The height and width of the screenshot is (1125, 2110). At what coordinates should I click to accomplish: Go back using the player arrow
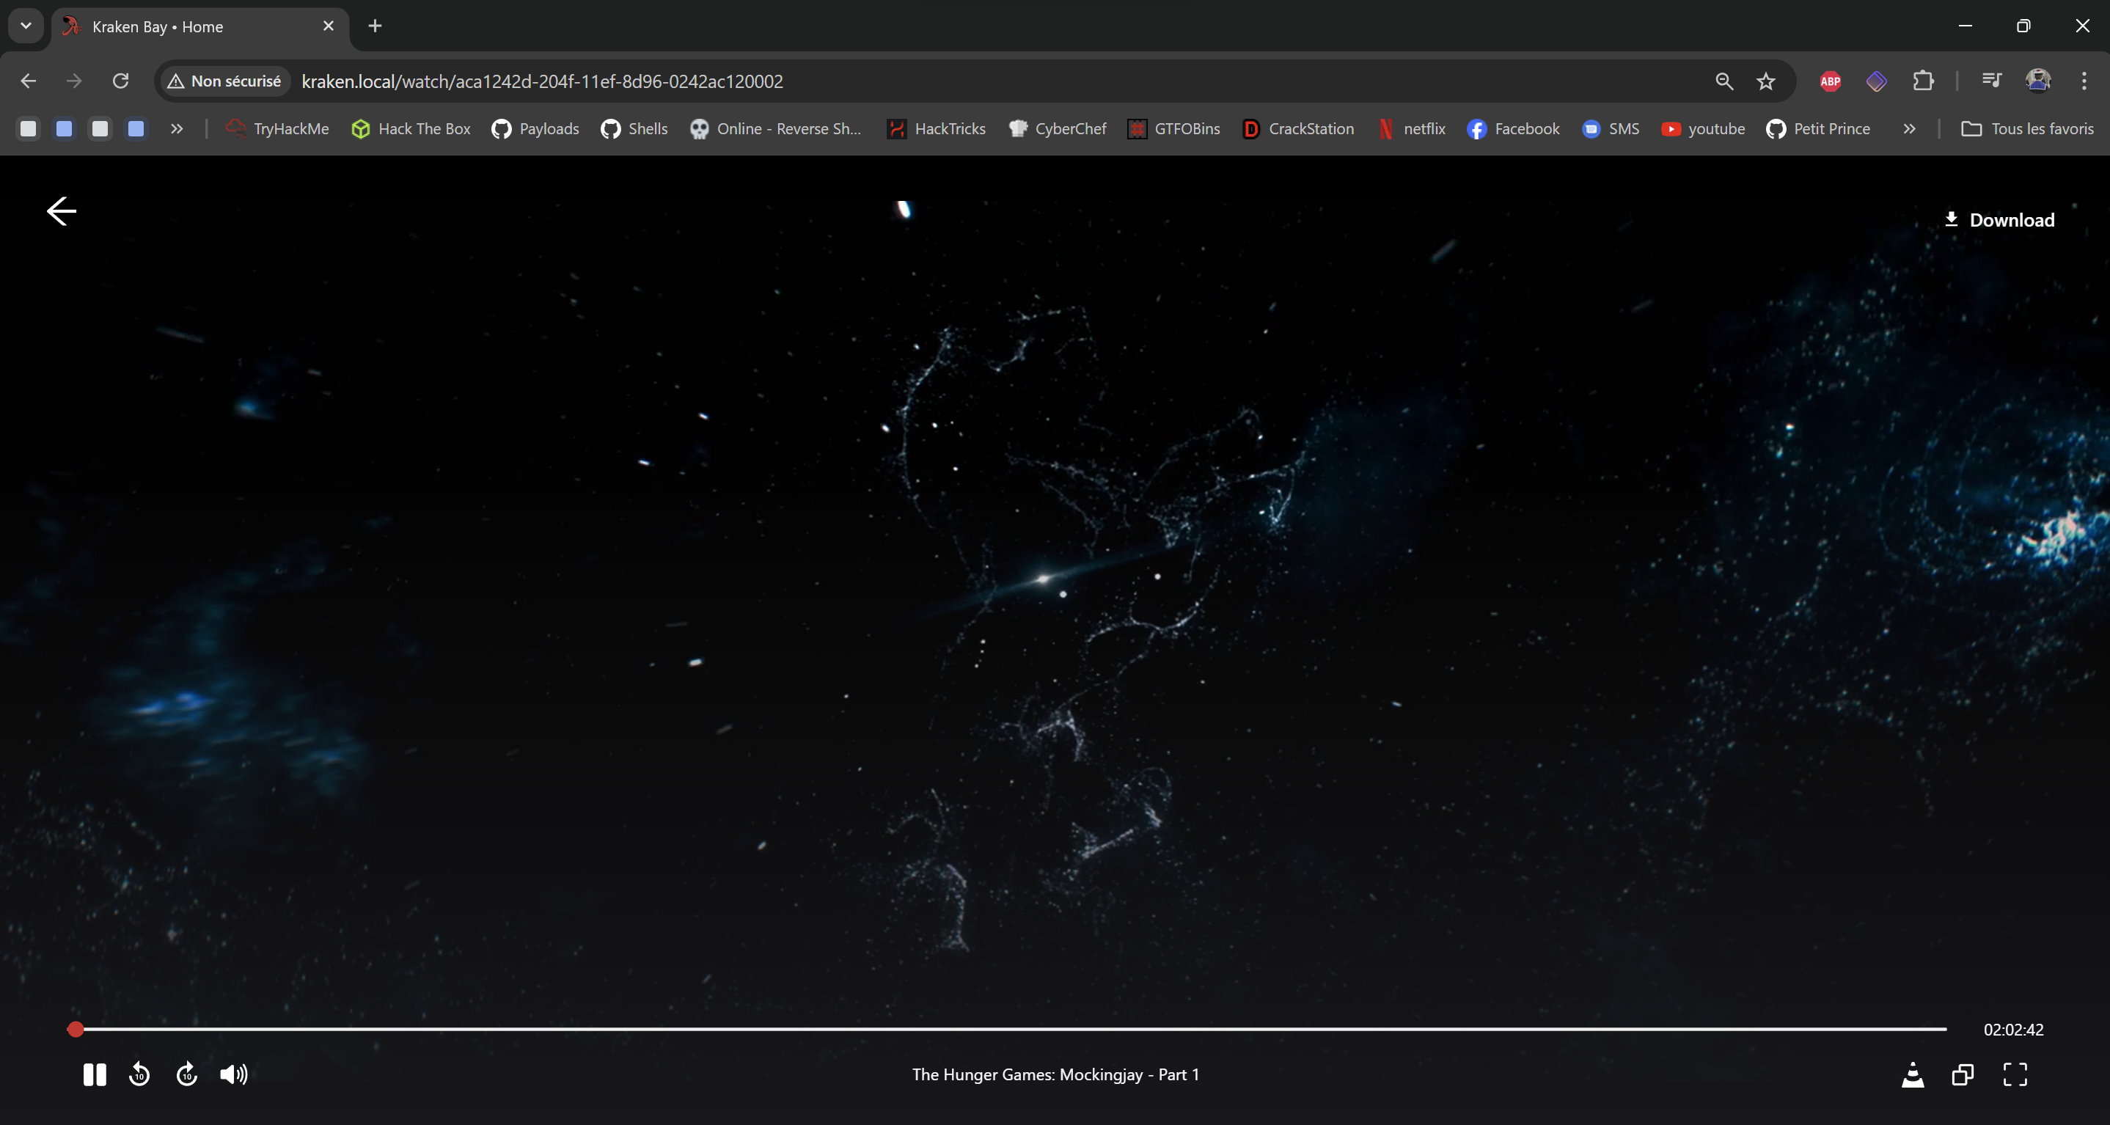(62, 211)
